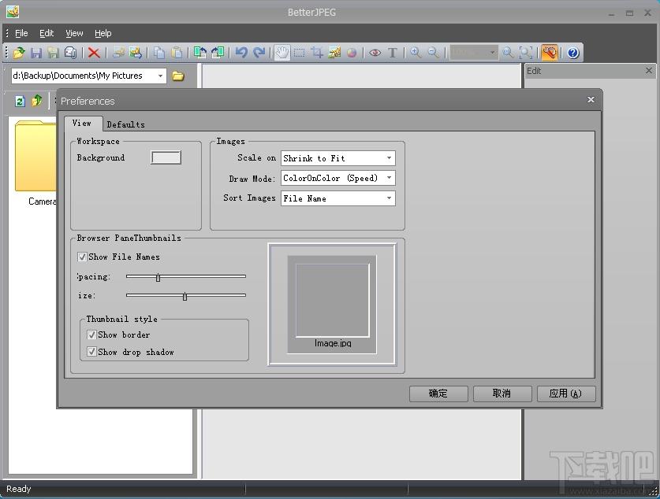Select the Crop tool
This screenshot has height=499, width=660.
coord(317,53)
